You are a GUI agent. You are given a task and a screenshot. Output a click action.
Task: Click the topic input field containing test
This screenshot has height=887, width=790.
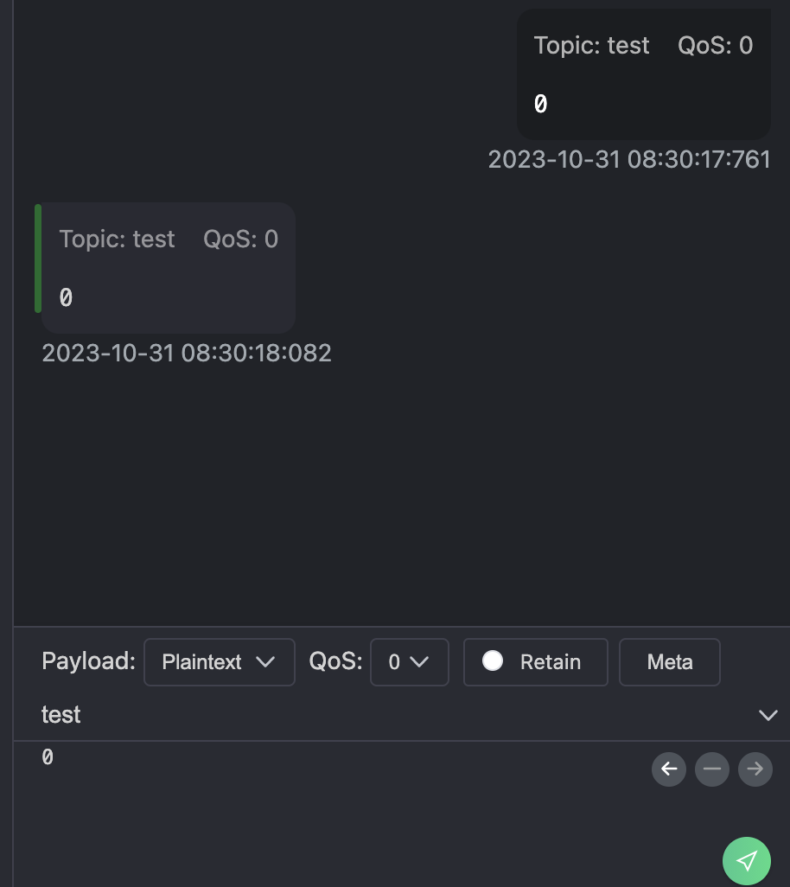[346, 715]
